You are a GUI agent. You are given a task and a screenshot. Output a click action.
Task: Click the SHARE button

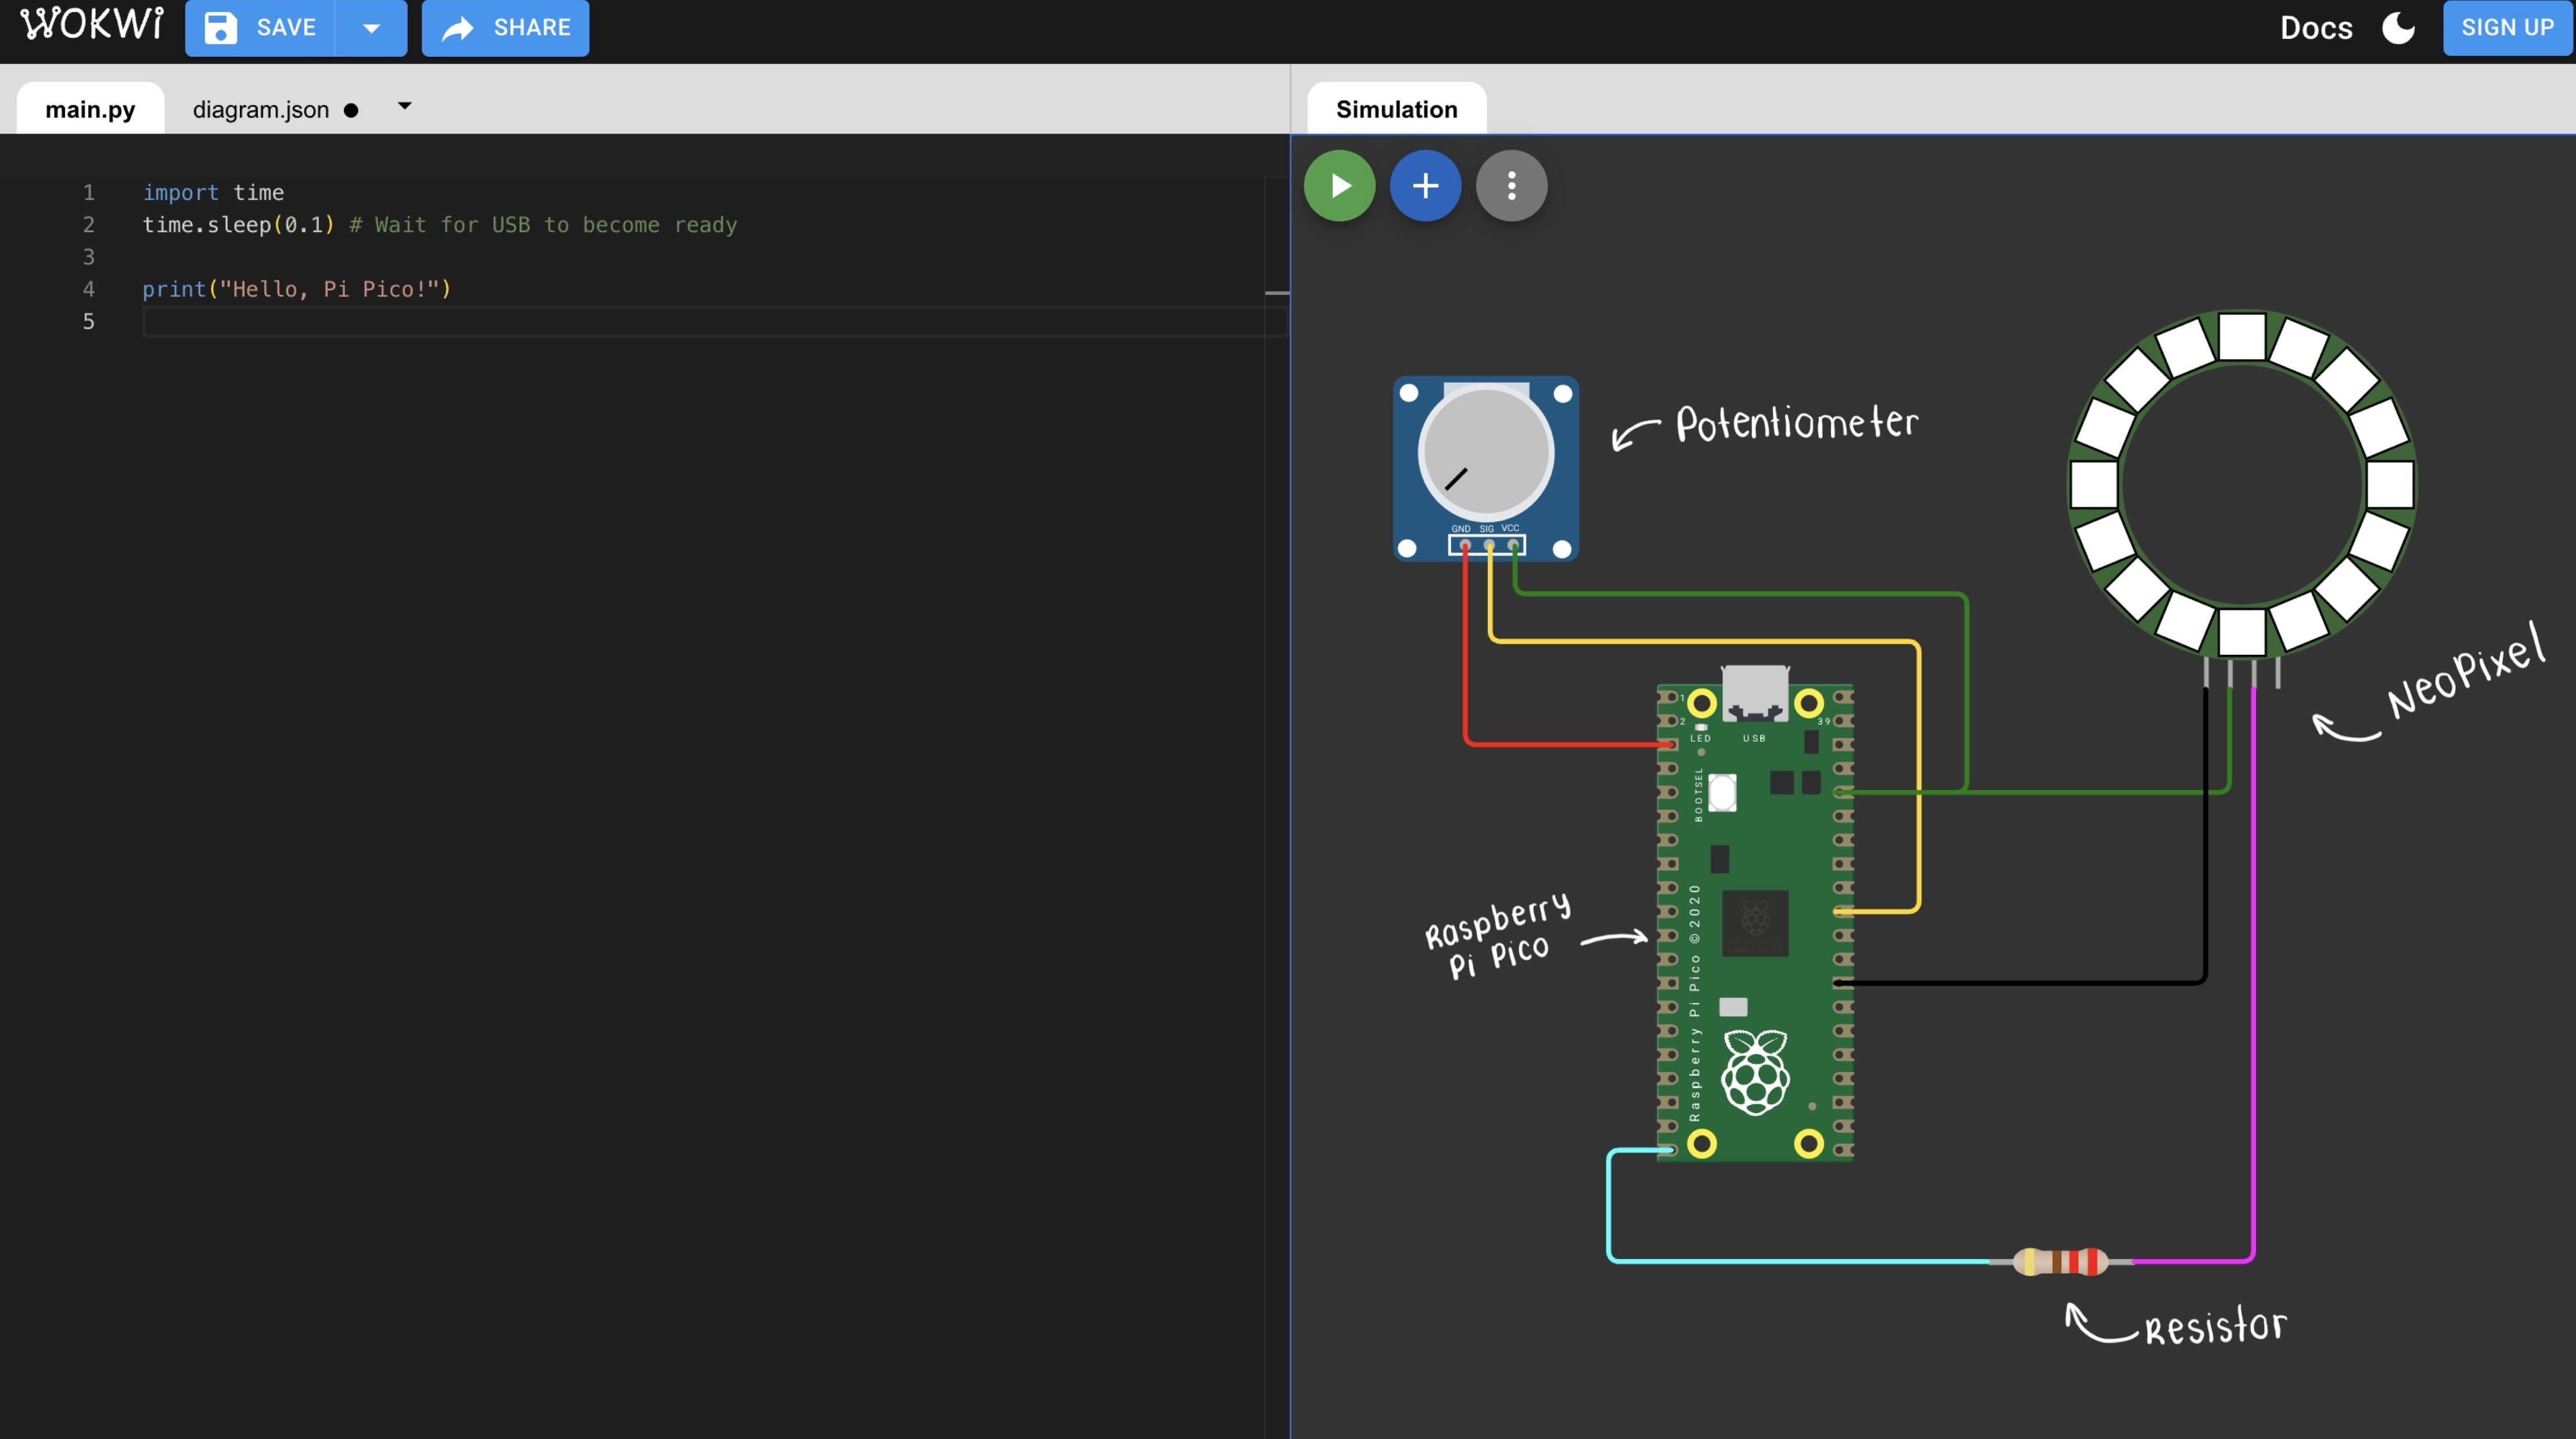tap(505, 28)
